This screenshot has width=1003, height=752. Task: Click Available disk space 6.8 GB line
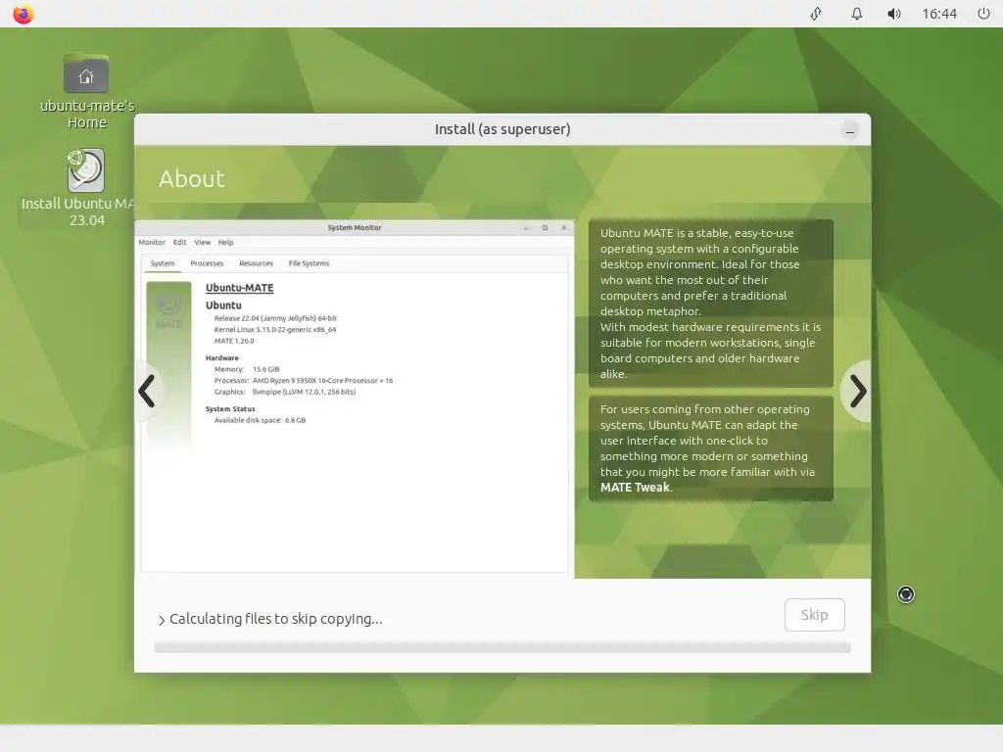point(260,420)
